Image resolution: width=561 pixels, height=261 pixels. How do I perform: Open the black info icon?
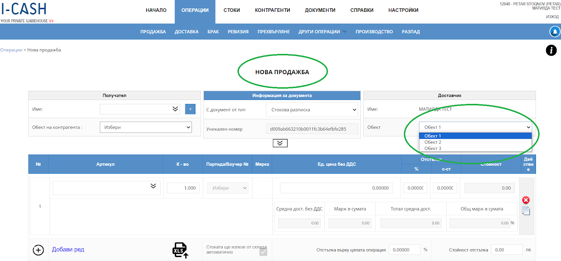click(551, 50)
